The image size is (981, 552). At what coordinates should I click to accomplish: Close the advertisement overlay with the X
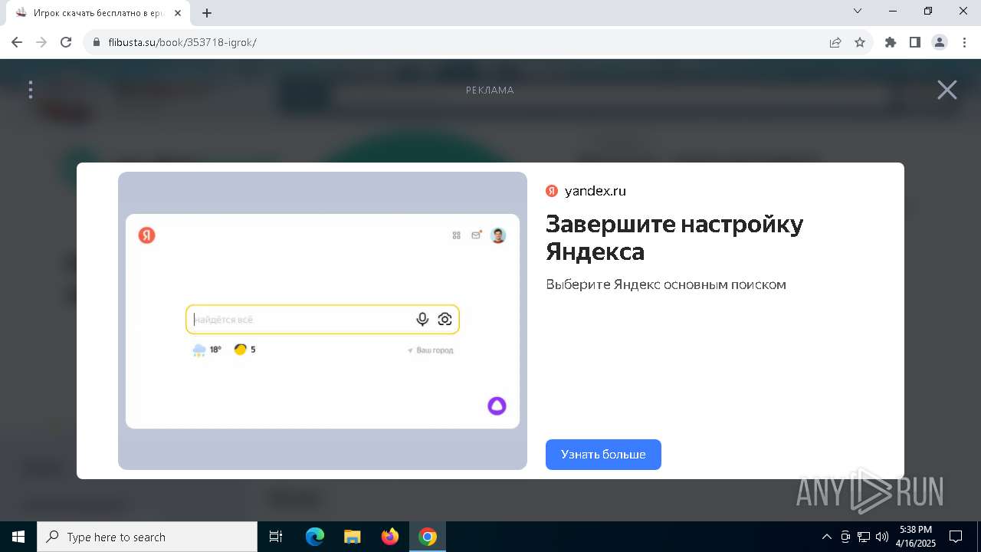(947, 90)
